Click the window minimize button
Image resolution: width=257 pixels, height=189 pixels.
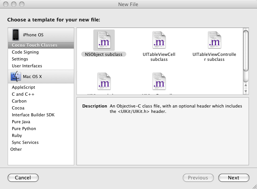point(14,4)
